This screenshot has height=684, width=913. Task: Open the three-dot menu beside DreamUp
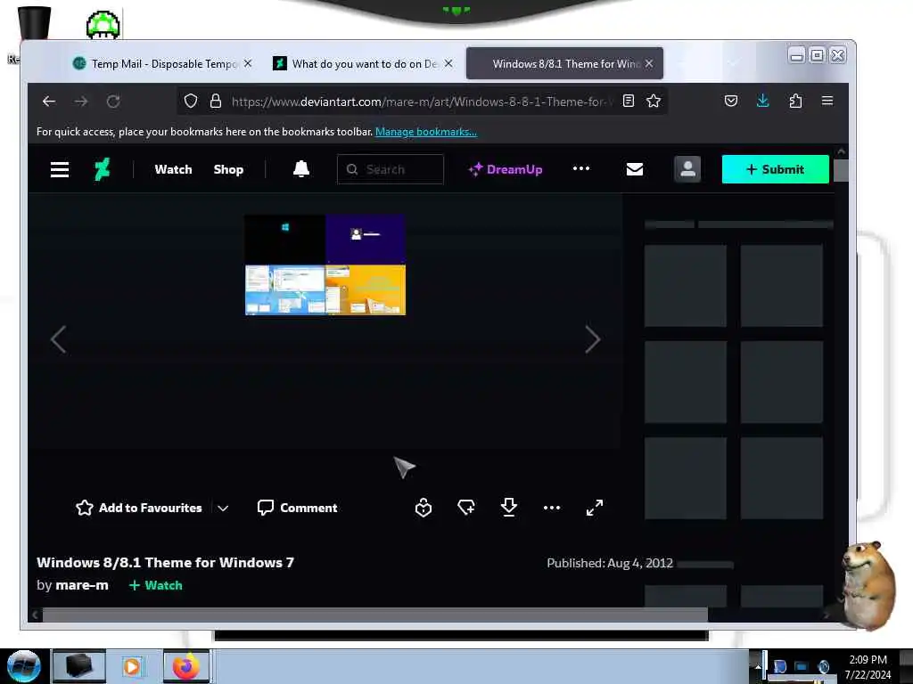coord(581,168)
